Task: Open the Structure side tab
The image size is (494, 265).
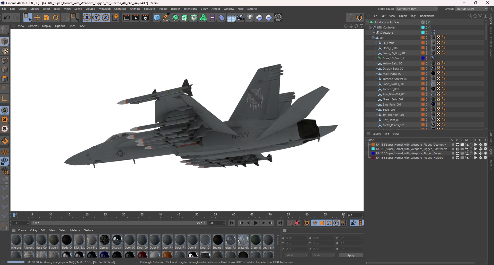Action: [491, 164]
